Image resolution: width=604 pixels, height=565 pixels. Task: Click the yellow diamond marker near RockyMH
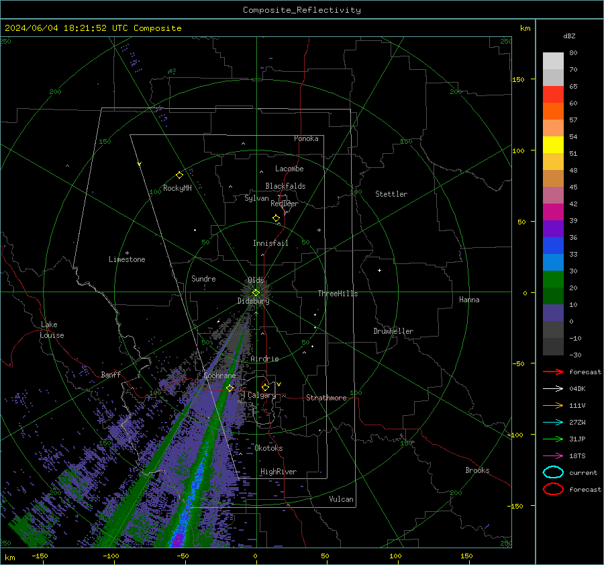pyautogui.click(x=179, y=175)
